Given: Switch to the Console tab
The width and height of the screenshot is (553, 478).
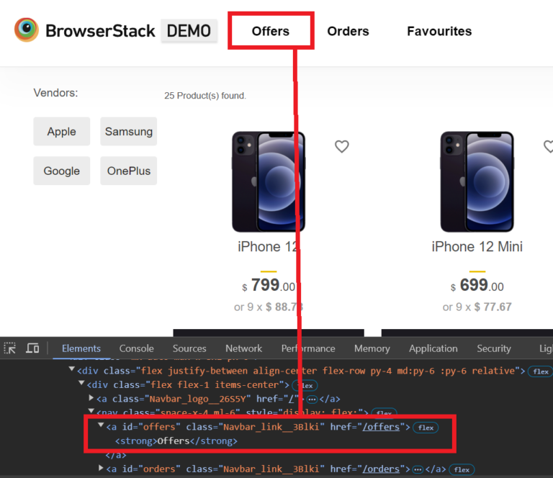Looking at the screenshot, I should pos(137,348).
